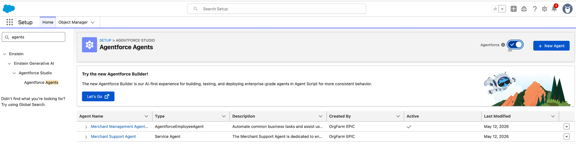This screenshot has width=576, height=148.
Task: Click the AgentforceEmployeeAgent type cell
Action: click(x=179, y=127)
